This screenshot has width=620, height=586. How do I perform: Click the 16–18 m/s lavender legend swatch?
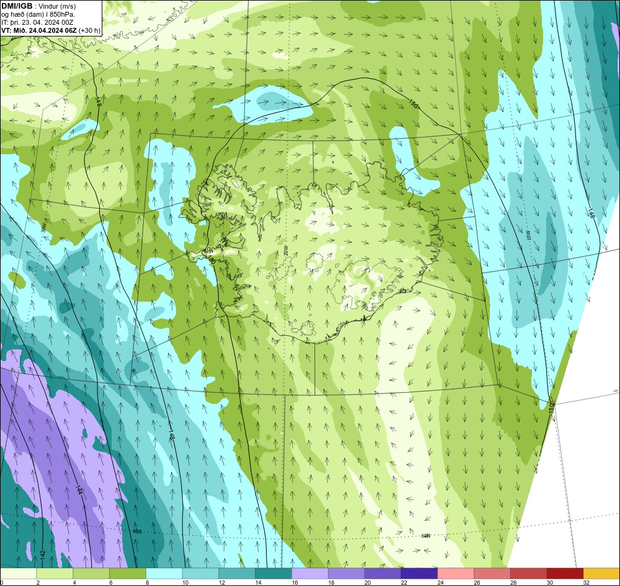click(310, 574)
